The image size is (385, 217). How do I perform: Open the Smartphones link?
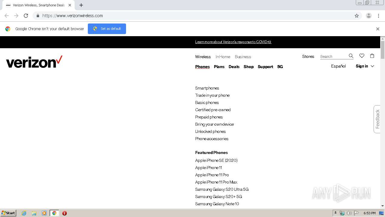[207, 88]
